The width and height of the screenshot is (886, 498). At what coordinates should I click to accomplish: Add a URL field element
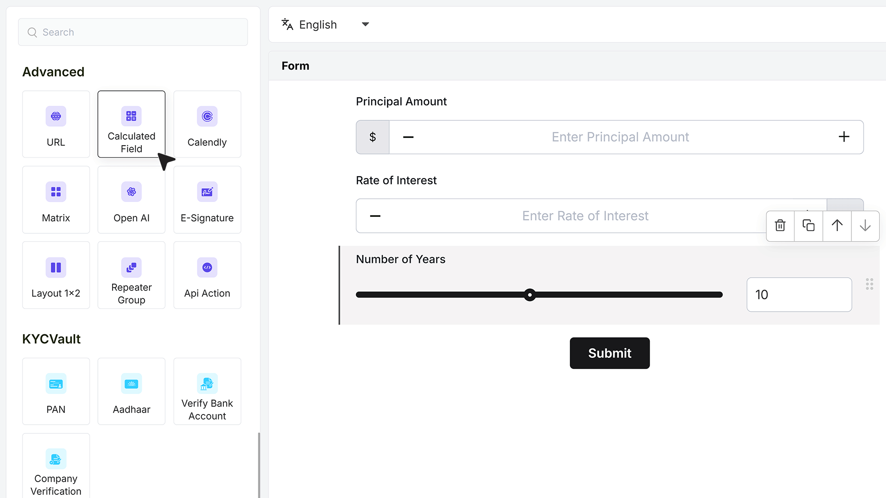(x=56, y=124)
